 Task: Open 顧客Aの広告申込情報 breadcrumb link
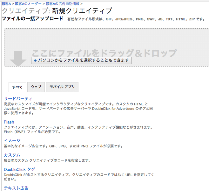(x=63, y=4)
